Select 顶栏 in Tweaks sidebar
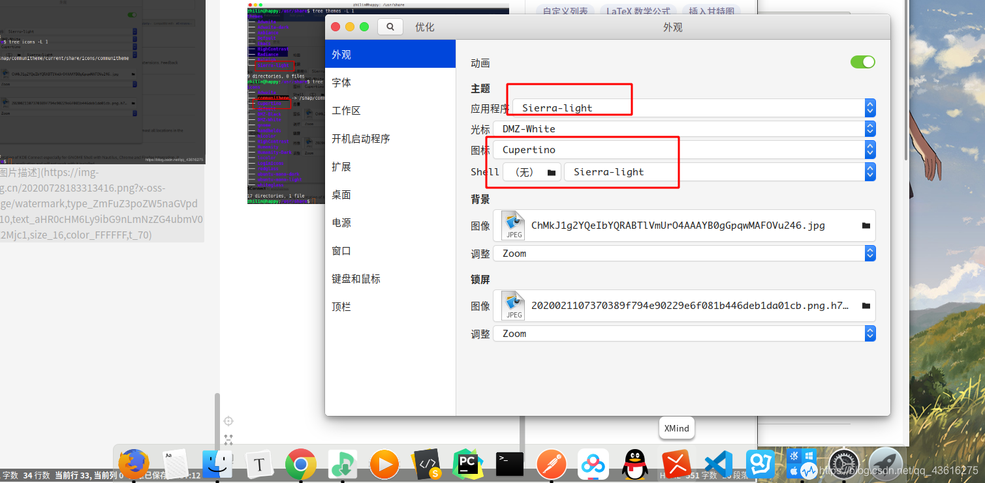 390,306
